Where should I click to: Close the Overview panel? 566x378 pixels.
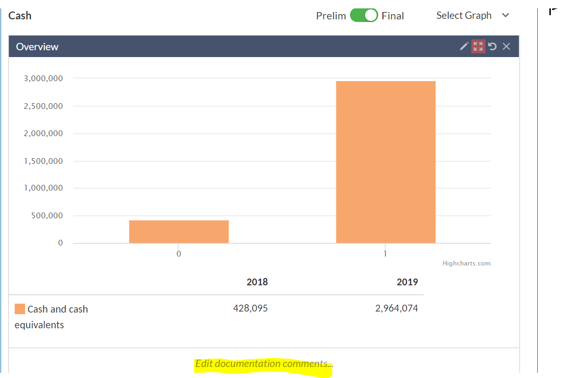click(506, 46)
